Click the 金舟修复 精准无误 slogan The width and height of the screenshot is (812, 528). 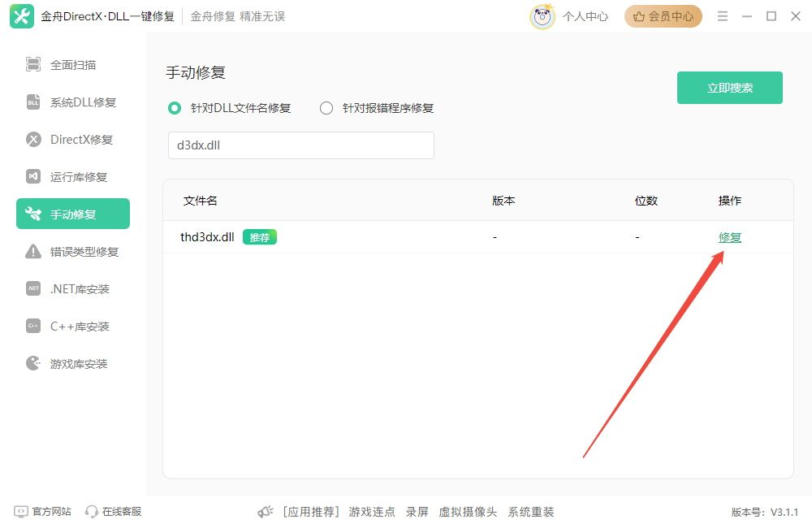point(238,16)
